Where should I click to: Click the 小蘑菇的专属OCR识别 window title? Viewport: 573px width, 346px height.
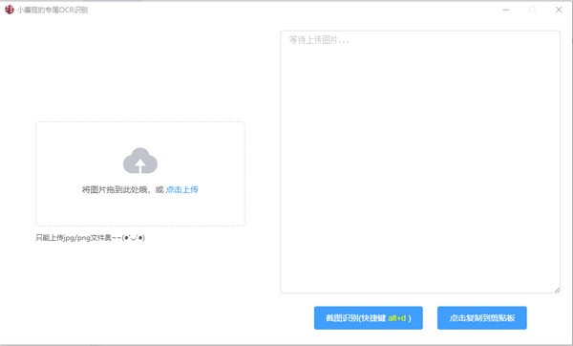[x=53, y=10]
